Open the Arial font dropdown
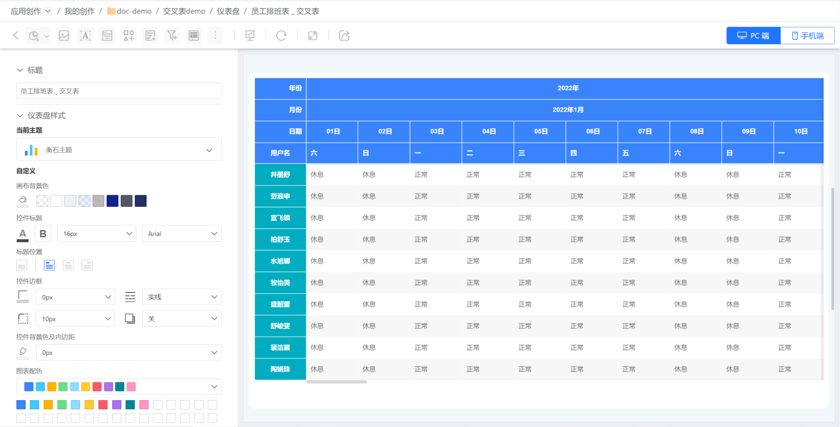 pos(181,234)
